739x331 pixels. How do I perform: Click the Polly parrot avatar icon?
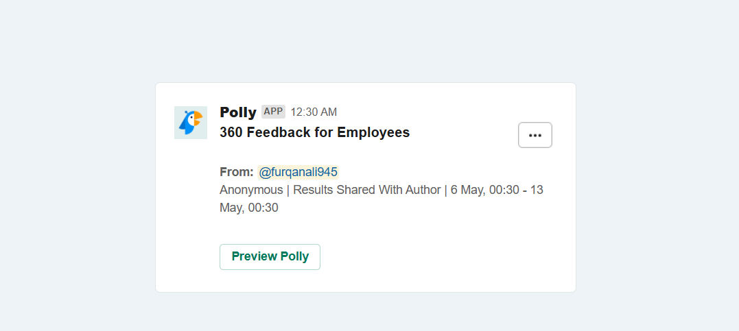coord(190,123)
